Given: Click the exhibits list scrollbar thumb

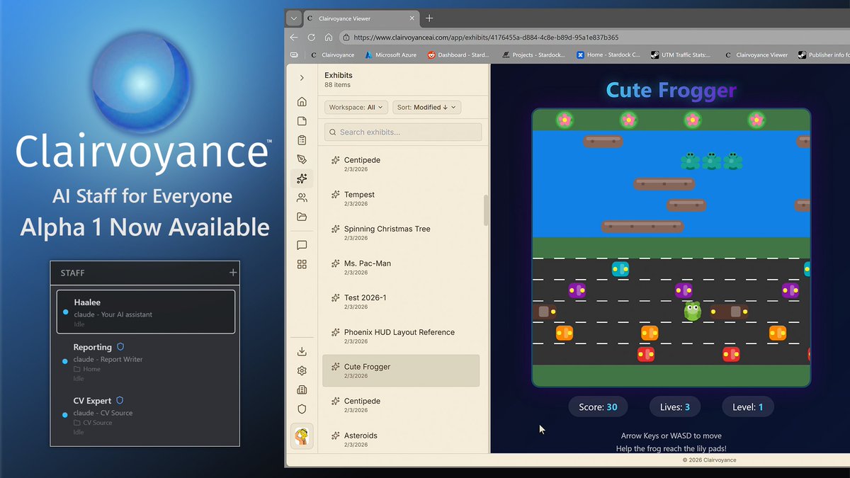Looking at the screenshot, I should pyautogui.click(x=486, y=210).
